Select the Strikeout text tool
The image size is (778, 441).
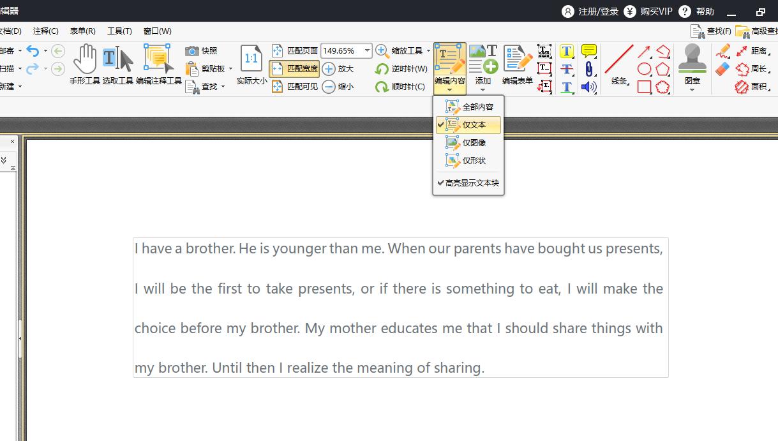click(x=567, y=69)
